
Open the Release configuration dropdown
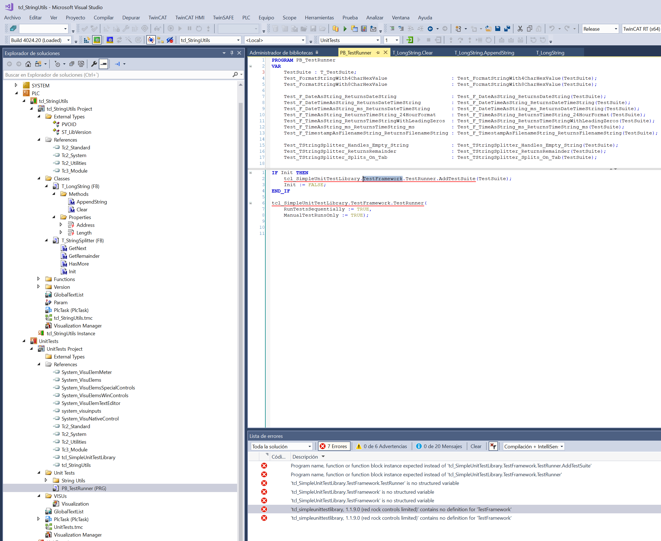click(x=600, y=29)
